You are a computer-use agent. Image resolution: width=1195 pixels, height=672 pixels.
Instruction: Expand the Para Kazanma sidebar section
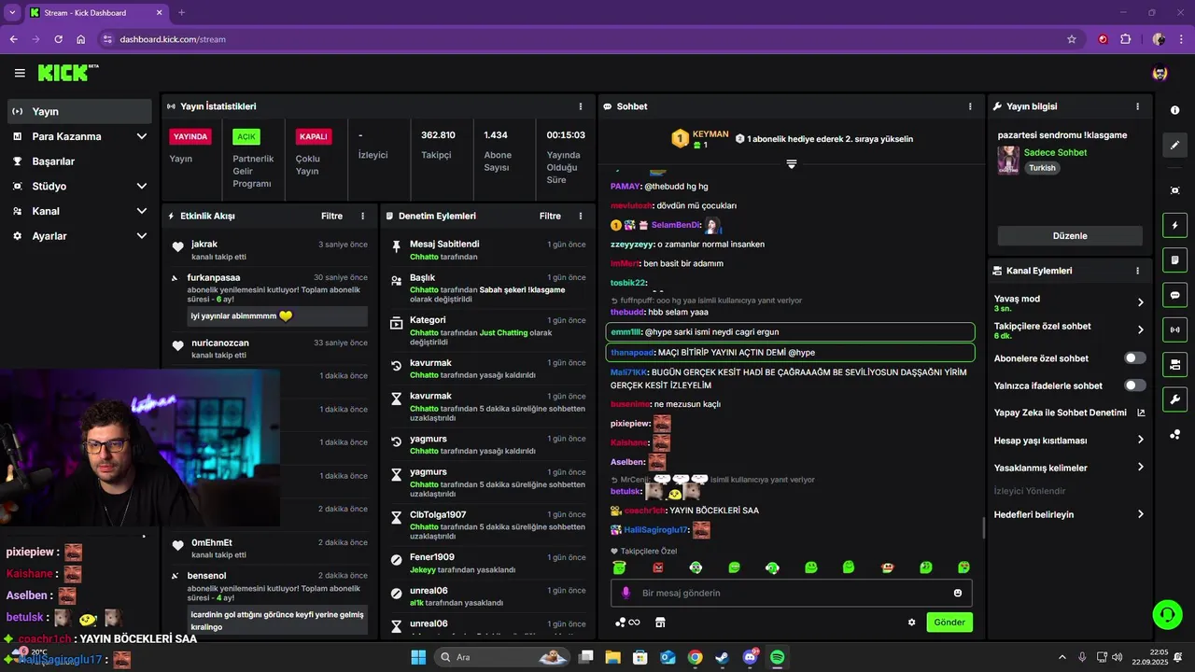pos(142,136)
